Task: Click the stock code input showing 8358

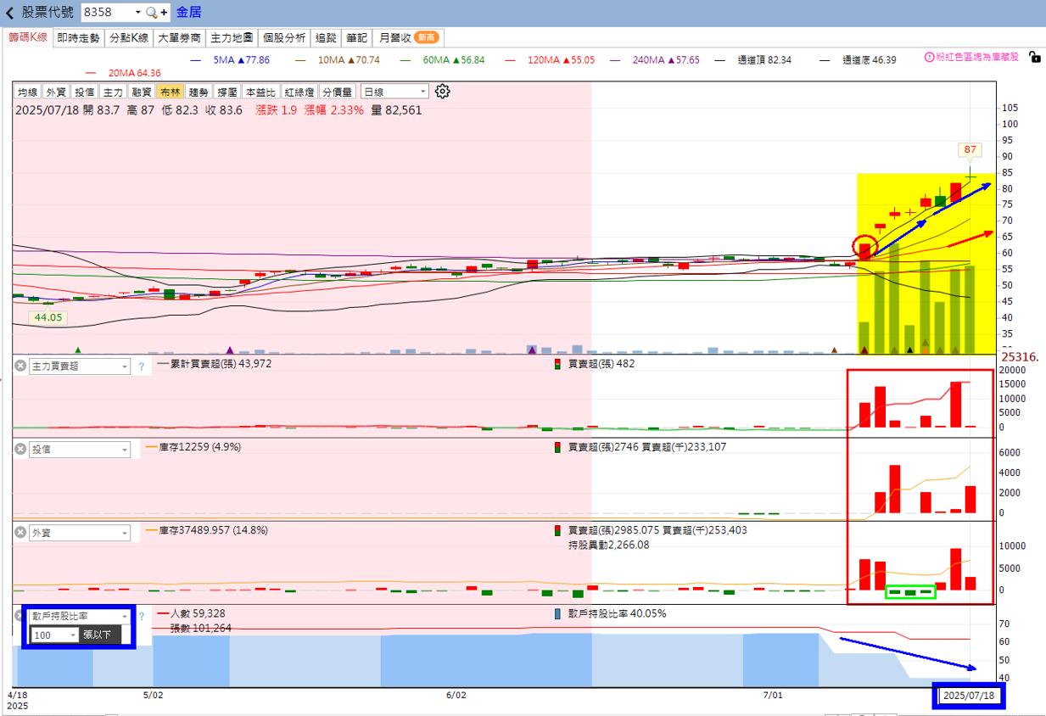Action: tap(107, 13)
